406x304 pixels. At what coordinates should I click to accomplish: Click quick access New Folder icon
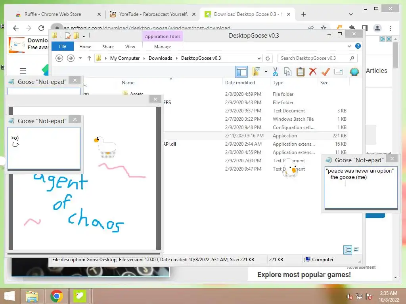coord(76,36)
